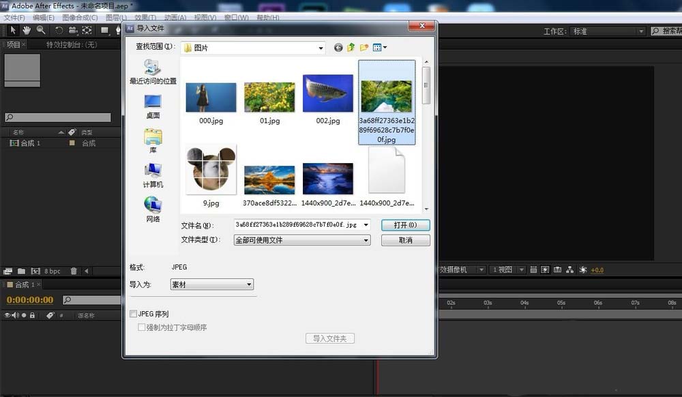Viewport: 682px width, 397px height.
Task: Click the project panel search field
Action: click(57, 117)
